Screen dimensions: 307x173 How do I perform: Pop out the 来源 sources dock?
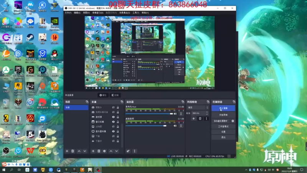(x=122, y=102)
